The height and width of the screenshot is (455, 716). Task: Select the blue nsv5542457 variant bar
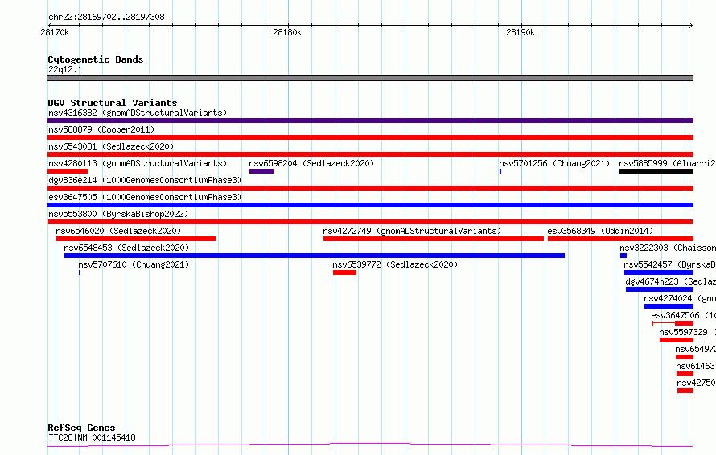[x=659, y=273]
